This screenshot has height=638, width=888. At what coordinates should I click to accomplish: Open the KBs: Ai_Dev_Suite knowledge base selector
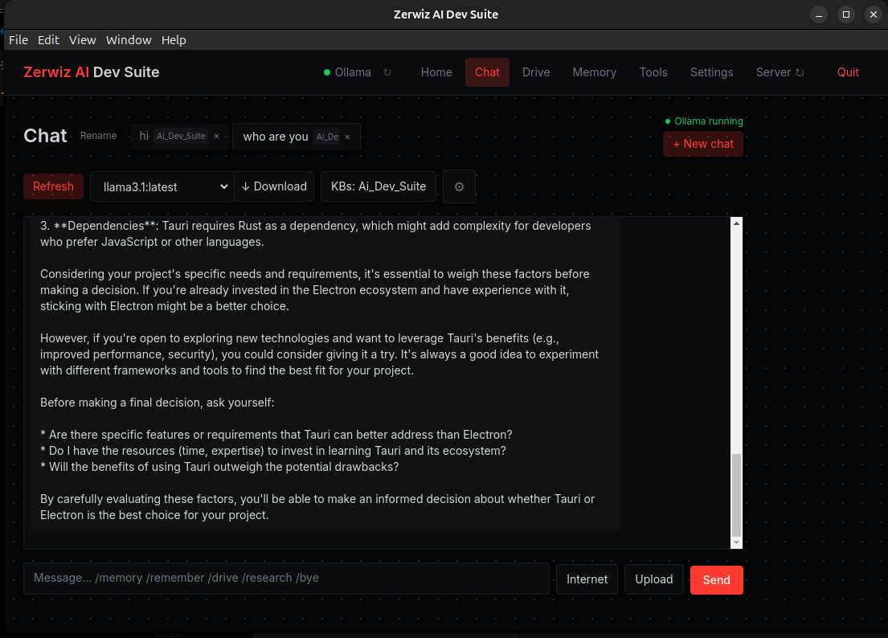(378, 186)
